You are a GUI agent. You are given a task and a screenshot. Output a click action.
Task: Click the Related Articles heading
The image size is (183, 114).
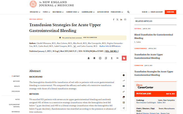point(144,21)
